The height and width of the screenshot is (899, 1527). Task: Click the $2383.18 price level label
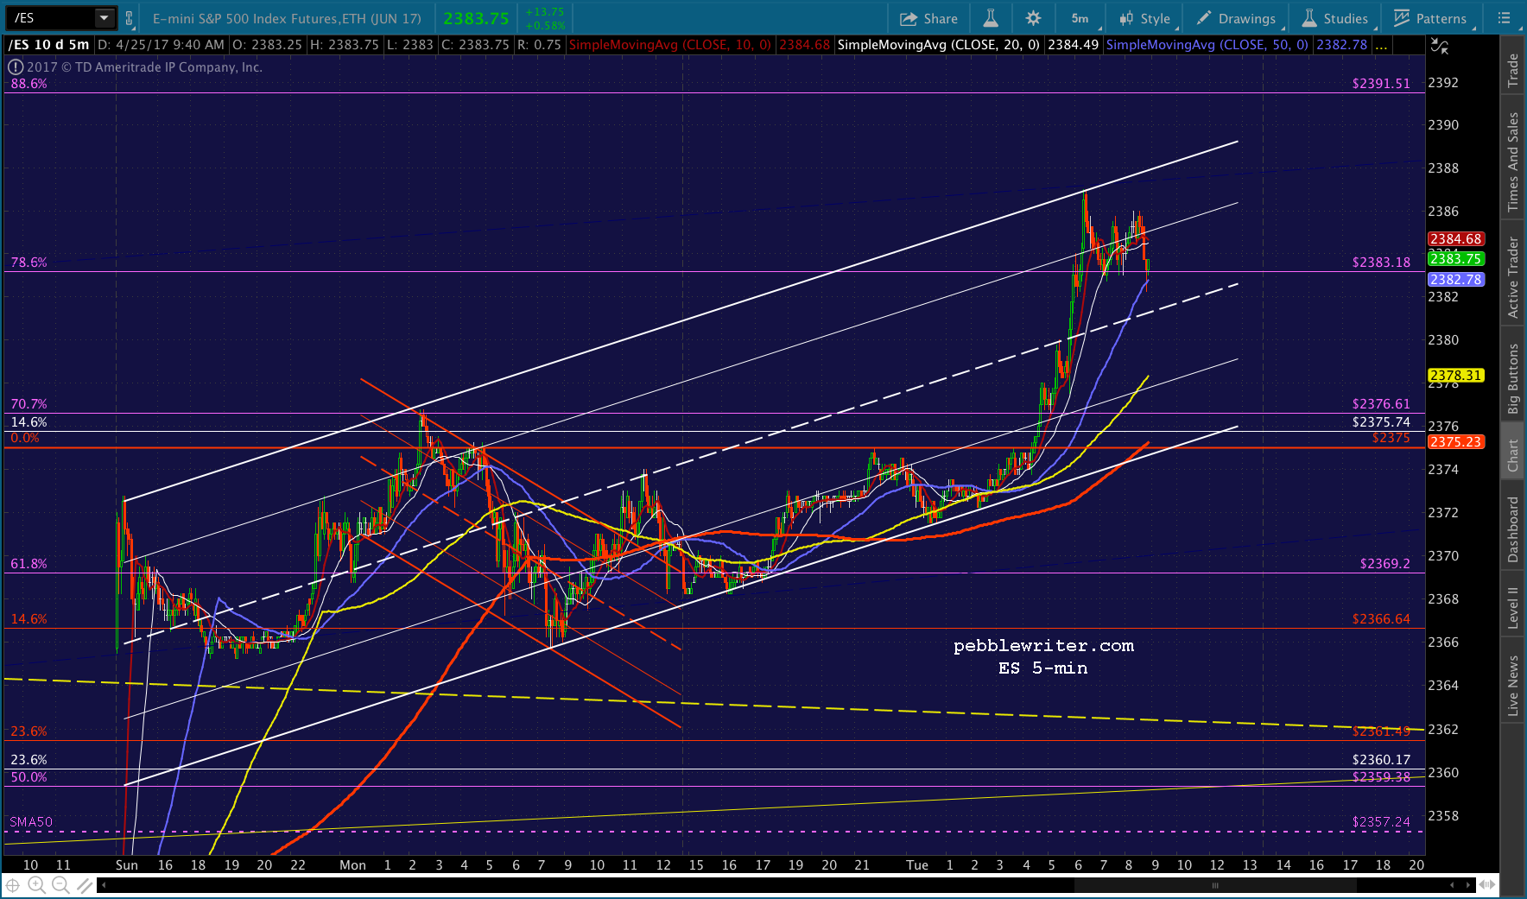[x=1381, y=263]
